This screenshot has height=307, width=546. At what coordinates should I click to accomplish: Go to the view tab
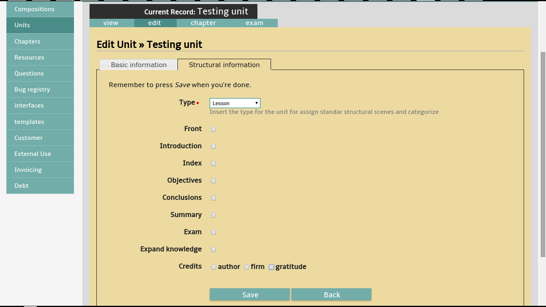(111, 23)
